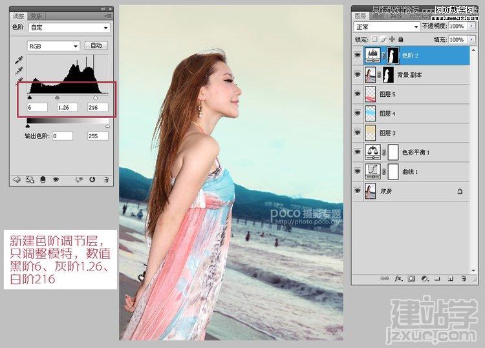Lock all padlock icon
Image resolution: width=485 pixels, height=348 pixels.
tap(400, 39)
